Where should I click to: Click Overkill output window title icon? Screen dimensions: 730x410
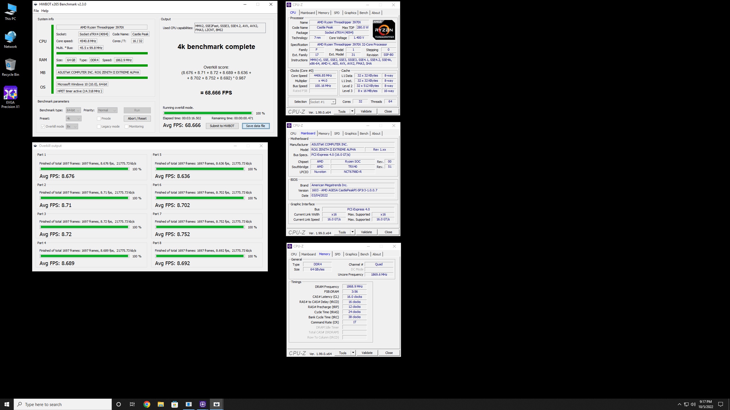click(x=35, y=146)
